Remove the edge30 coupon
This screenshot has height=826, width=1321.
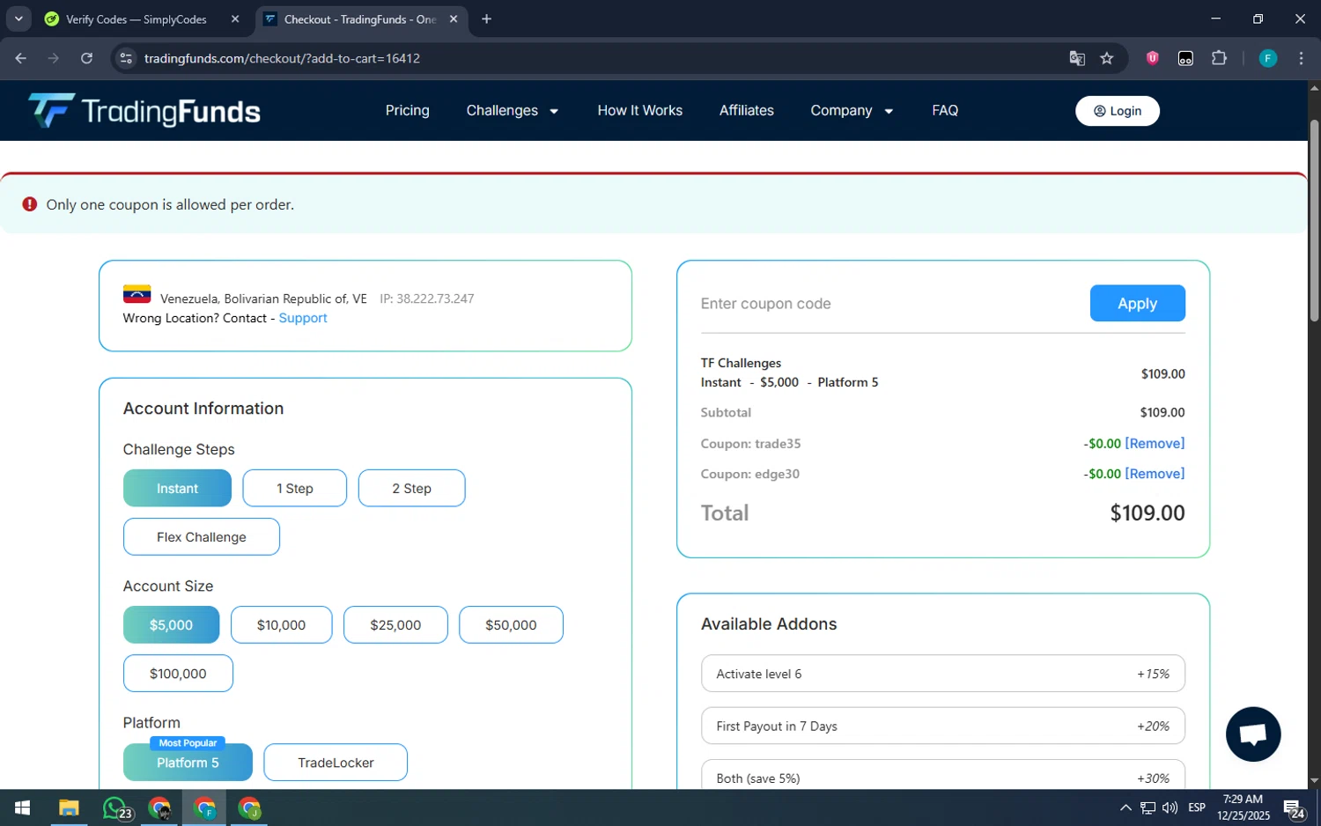click(1155, 474)
